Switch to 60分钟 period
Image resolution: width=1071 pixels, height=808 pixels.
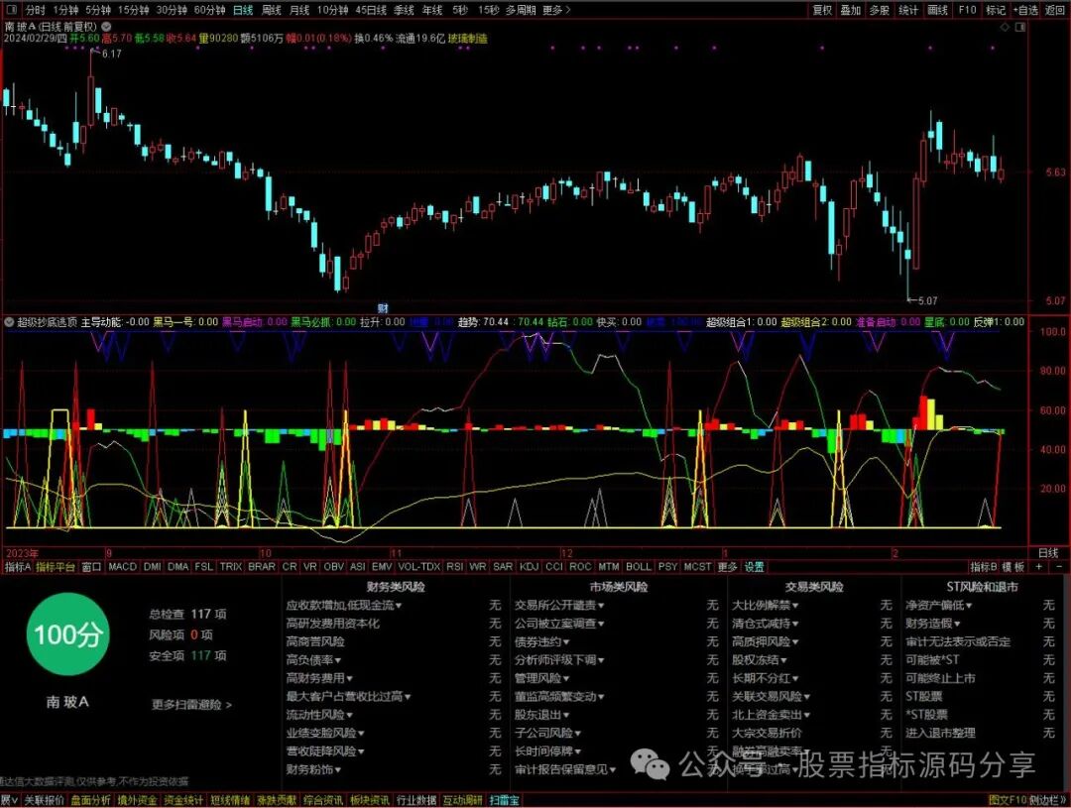coord(209,10)
